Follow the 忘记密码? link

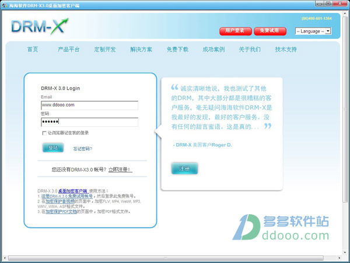(83, 149)
